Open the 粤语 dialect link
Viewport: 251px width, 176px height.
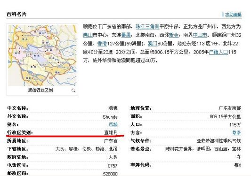[236, 133]
